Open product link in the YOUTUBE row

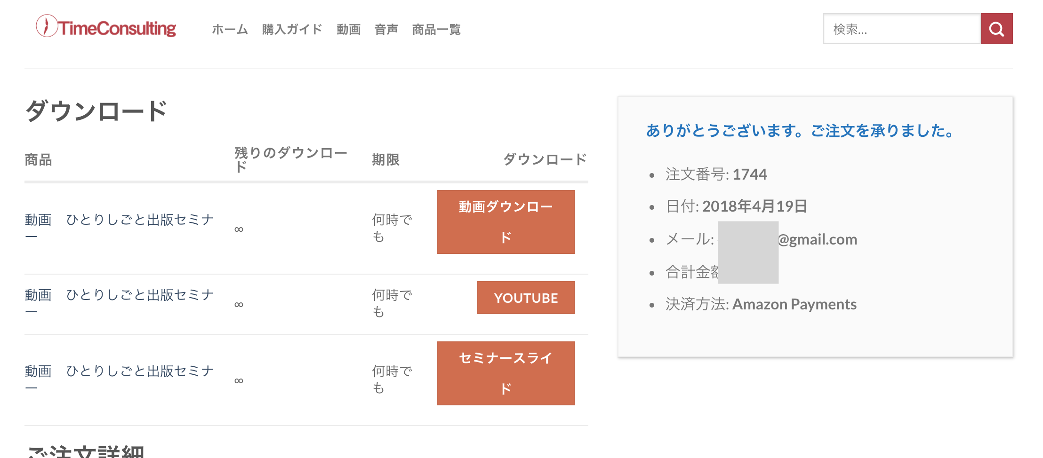119,295
